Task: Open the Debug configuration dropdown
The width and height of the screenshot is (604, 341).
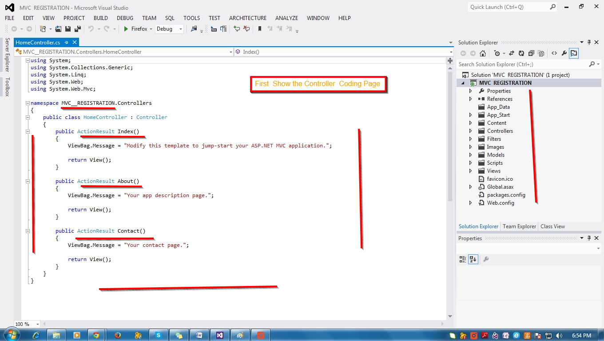Action: click(181, 29)
